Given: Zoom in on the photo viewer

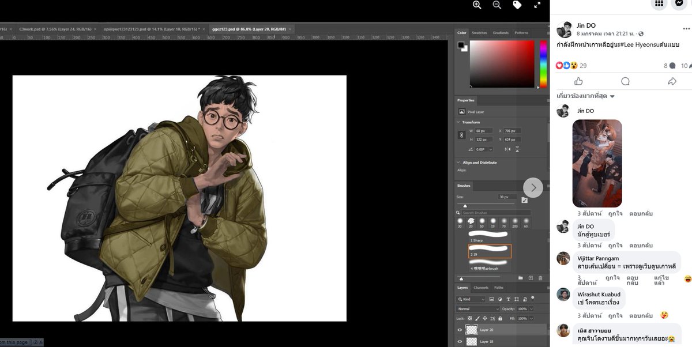Looking at the screenshot, I should [477, 5].
